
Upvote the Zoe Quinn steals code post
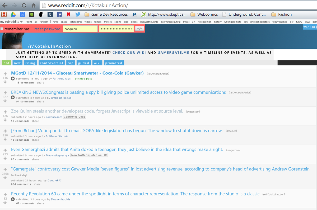[5, 112]
